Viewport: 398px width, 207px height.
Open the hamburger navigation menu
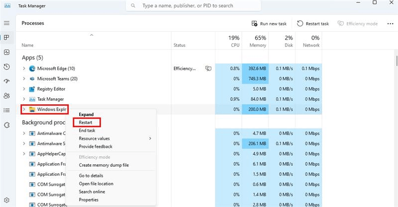(6, 23)
